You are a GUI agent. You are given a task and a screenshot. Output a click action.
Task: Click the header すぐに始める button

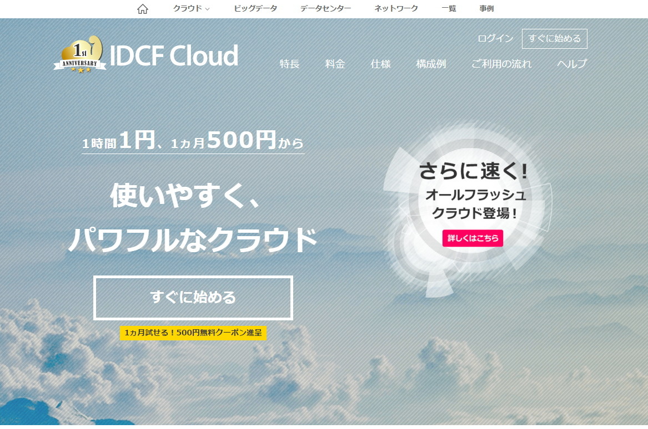(555, 39)
